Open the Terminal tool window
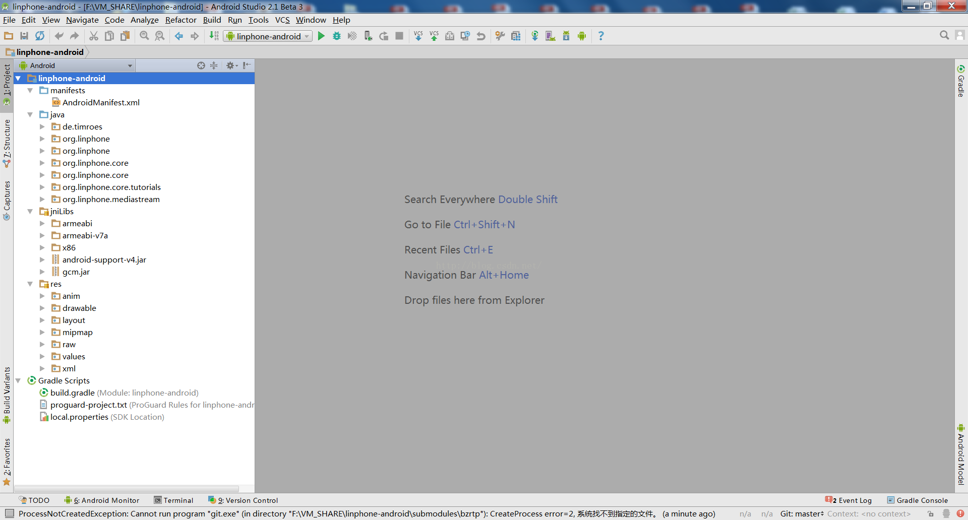Image resolution: width=968 pixels, height=520 pixels. click(x=173, y=500)
